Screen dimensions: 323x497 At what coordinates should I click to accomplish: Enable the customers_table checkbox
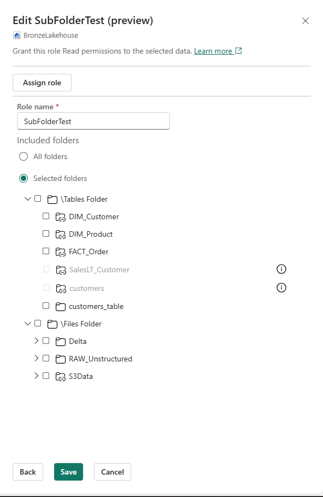[x=46, y=306]
